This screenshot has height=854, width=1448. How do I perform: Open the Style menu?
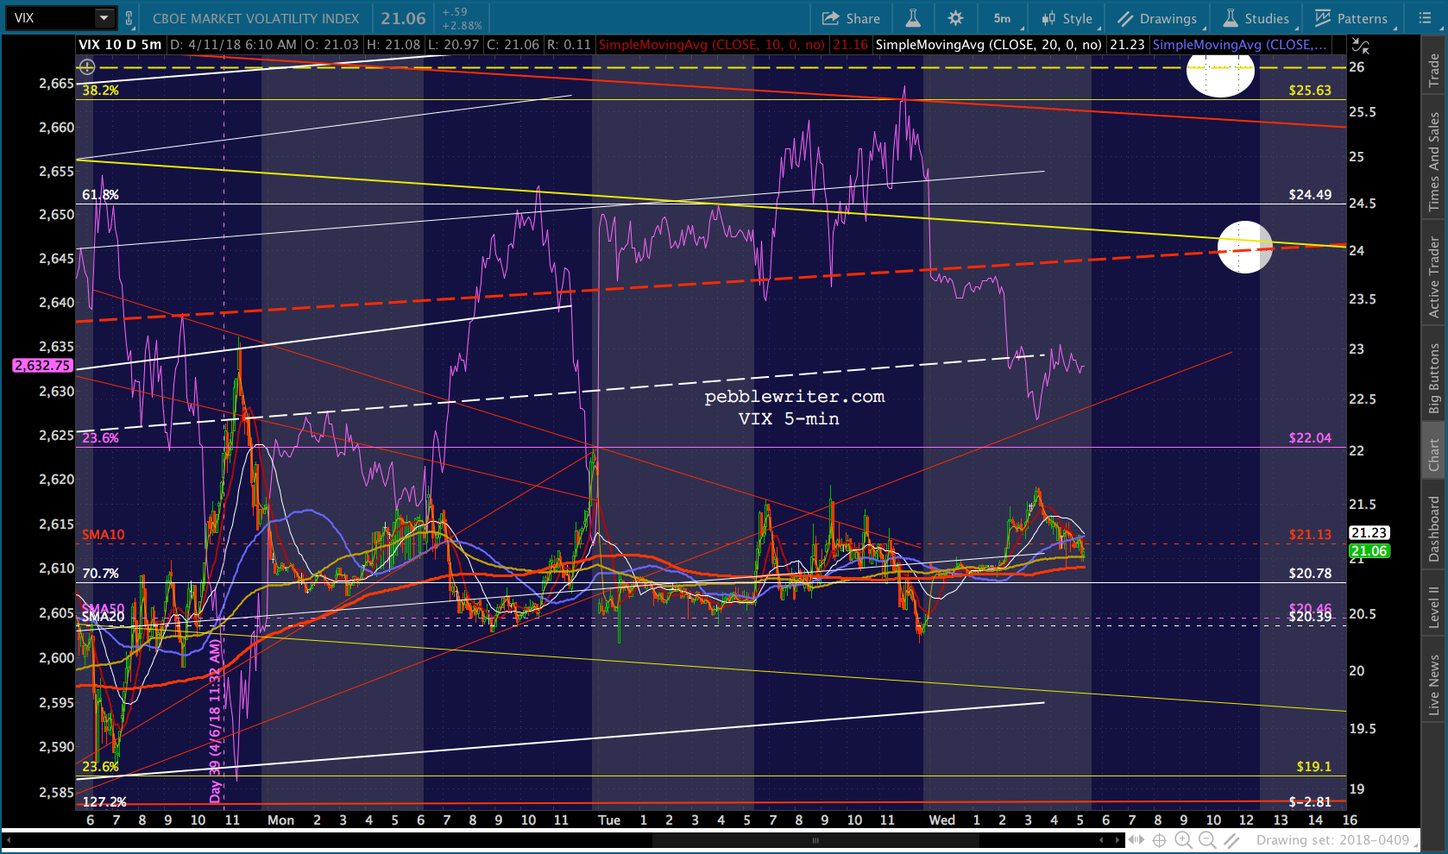tap(1067, 18)
